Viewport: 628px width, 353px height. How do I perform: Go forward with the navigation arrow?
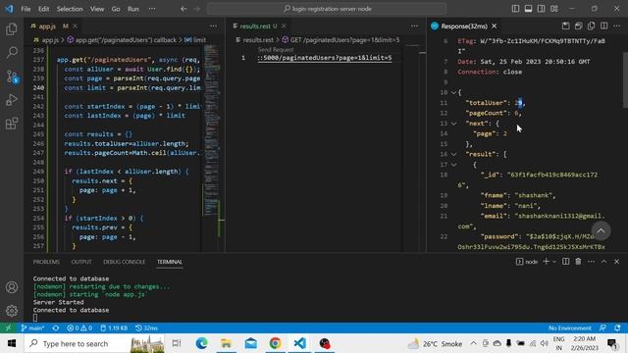point(197,9)
